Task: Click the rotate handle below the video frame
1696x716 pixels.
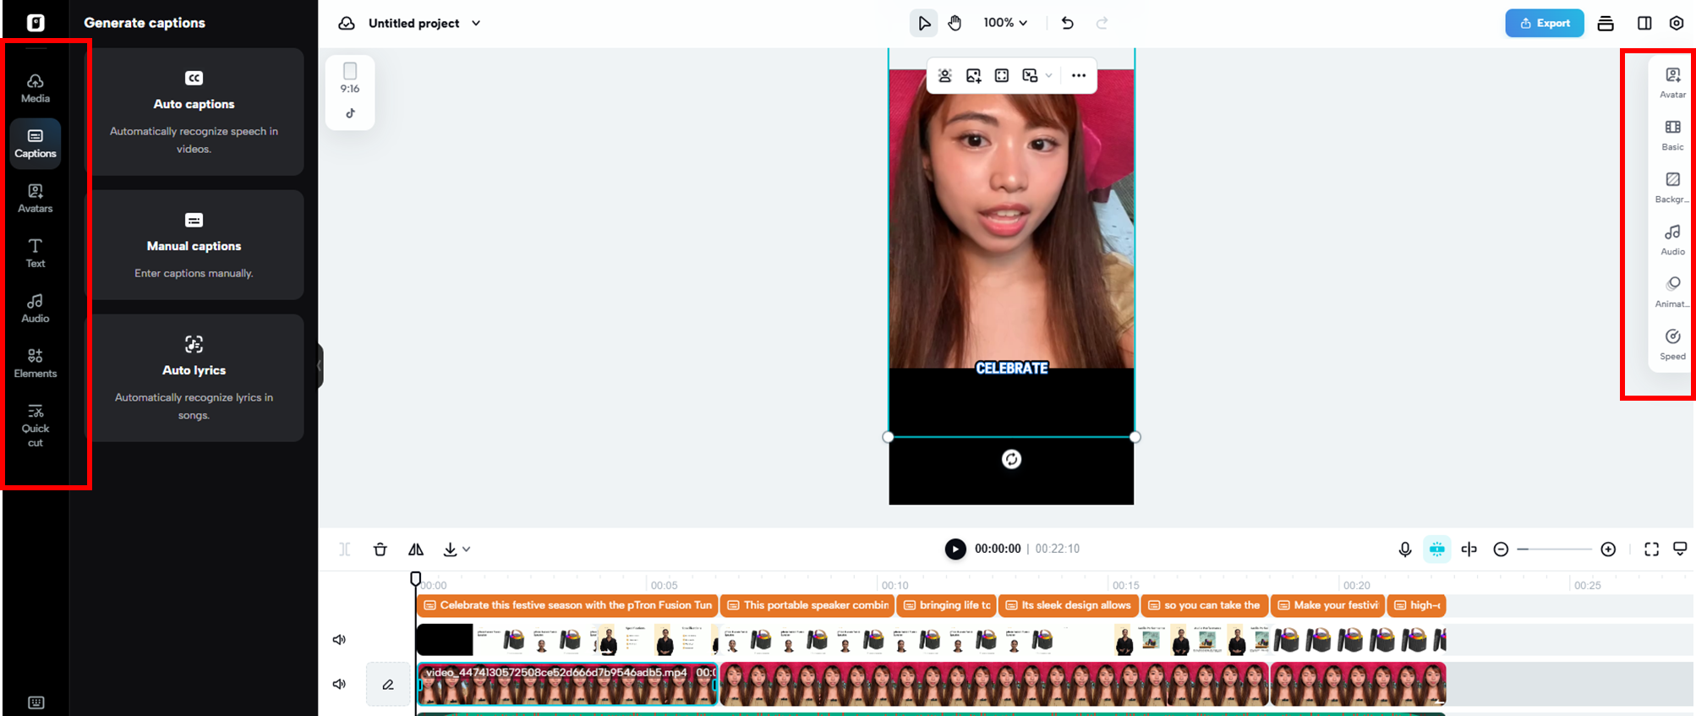Action: (x=1011, y=459)
